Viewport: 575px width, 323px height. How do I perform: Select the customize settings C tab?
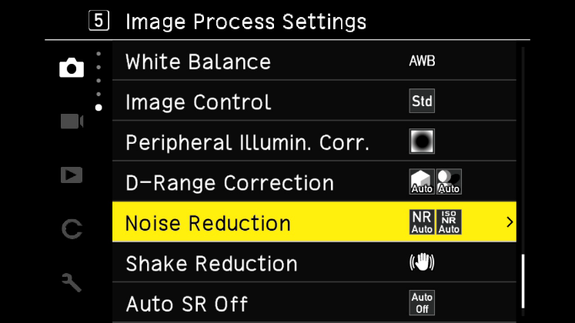(x=72, y=228)
